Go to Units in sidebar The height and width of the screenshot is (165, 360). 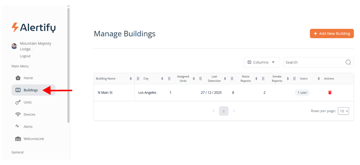[27, 102]
